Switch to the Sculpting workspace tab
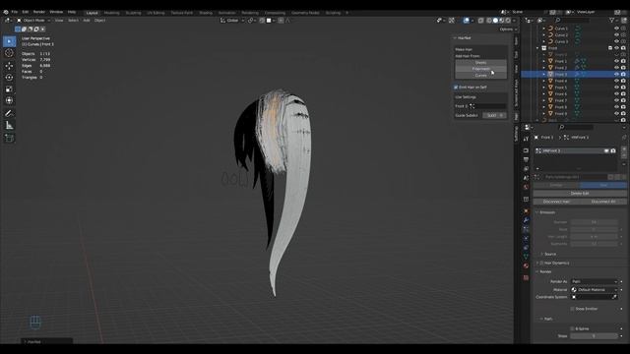The height and width of the screenshot is (354, 630). click(134, 13)
